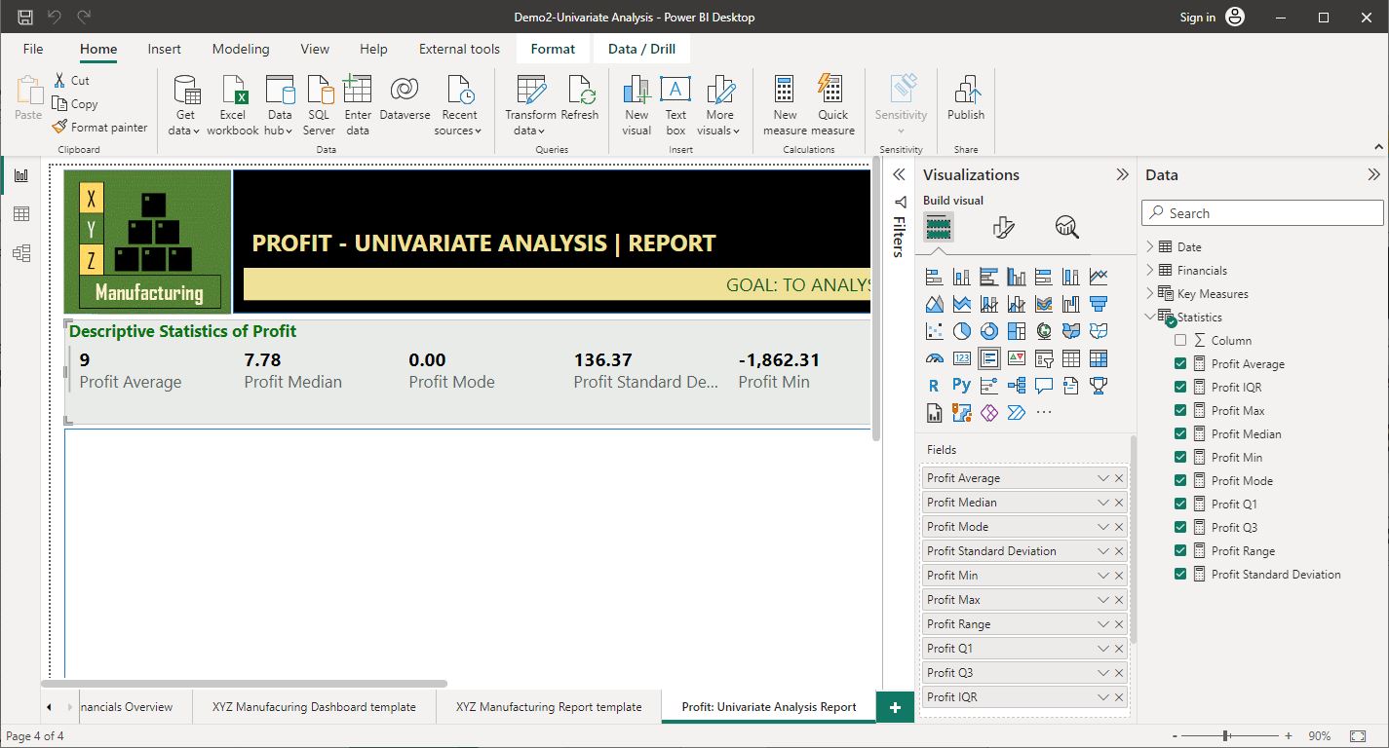Image resolution: width=1389 pixels, height=748 pixels.
Task: Uncheck the Profit Max field
Action: click(1180, 411)
